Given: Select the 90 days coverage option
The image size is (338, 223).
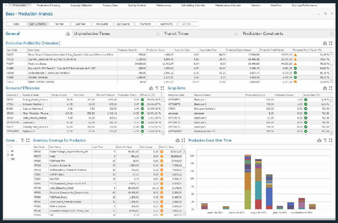Looking at the screenshot, I should [7, 155].
